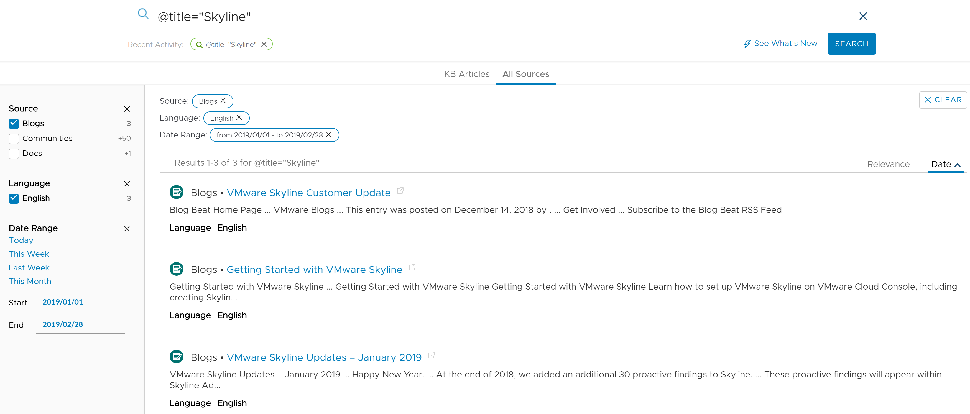The width and height of the screenshot is (970, 414).
Task: Click the magnifier search icon
Action: click(143, 14)
